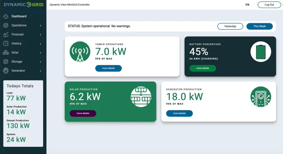This screenshot has width=283, height=154.
Task: Click the Dashboard home icon
Action: 6,16
